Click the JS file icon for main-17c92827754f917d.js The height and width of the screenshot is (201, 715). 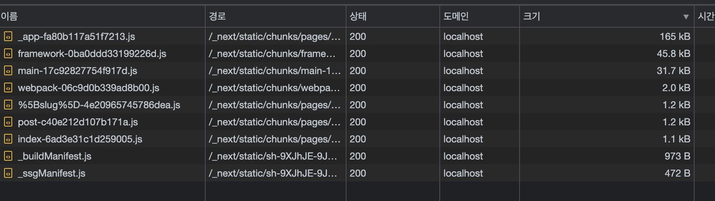click(x=8, y=71)
